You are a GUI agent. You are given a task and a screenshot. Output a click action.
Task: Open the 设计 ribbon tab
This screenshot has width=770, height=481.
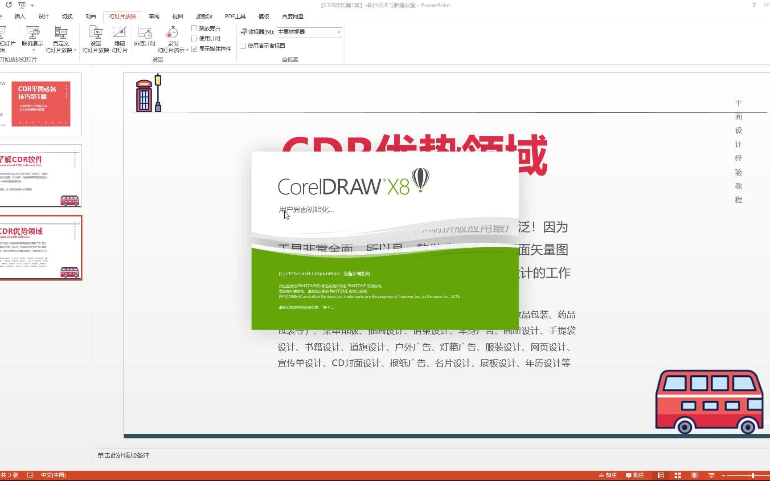(43, 16)
